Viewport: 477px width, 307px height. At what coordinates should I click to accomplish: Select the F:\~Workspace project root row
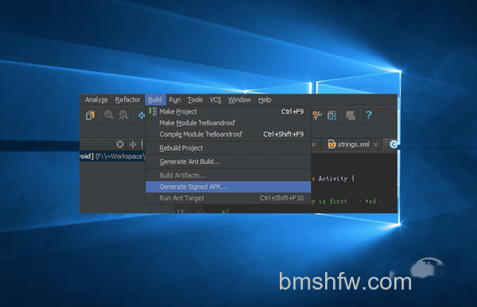pyautogui.click(x=112, y=156)
